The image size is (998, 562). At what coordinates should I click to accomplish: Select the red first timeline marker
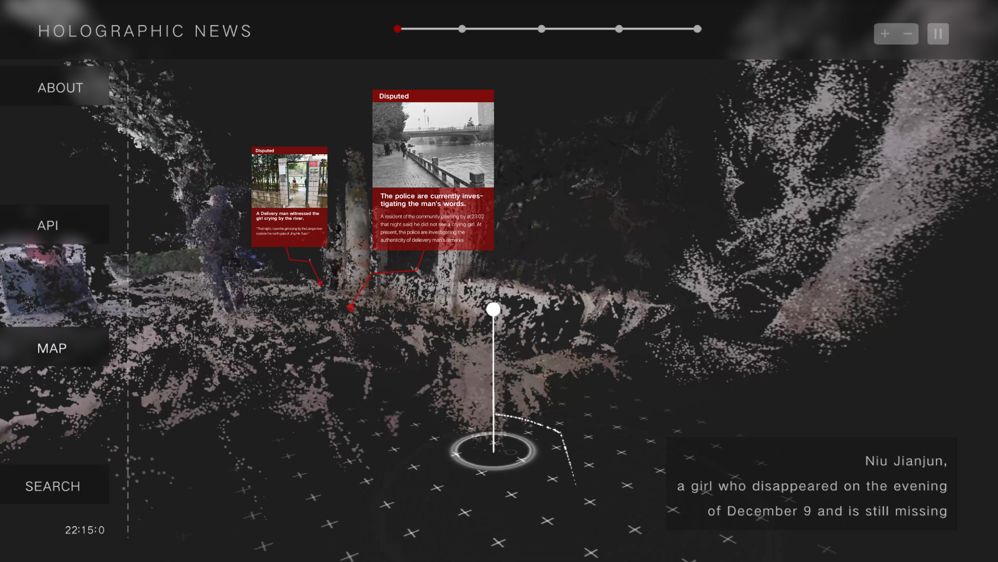398,29
